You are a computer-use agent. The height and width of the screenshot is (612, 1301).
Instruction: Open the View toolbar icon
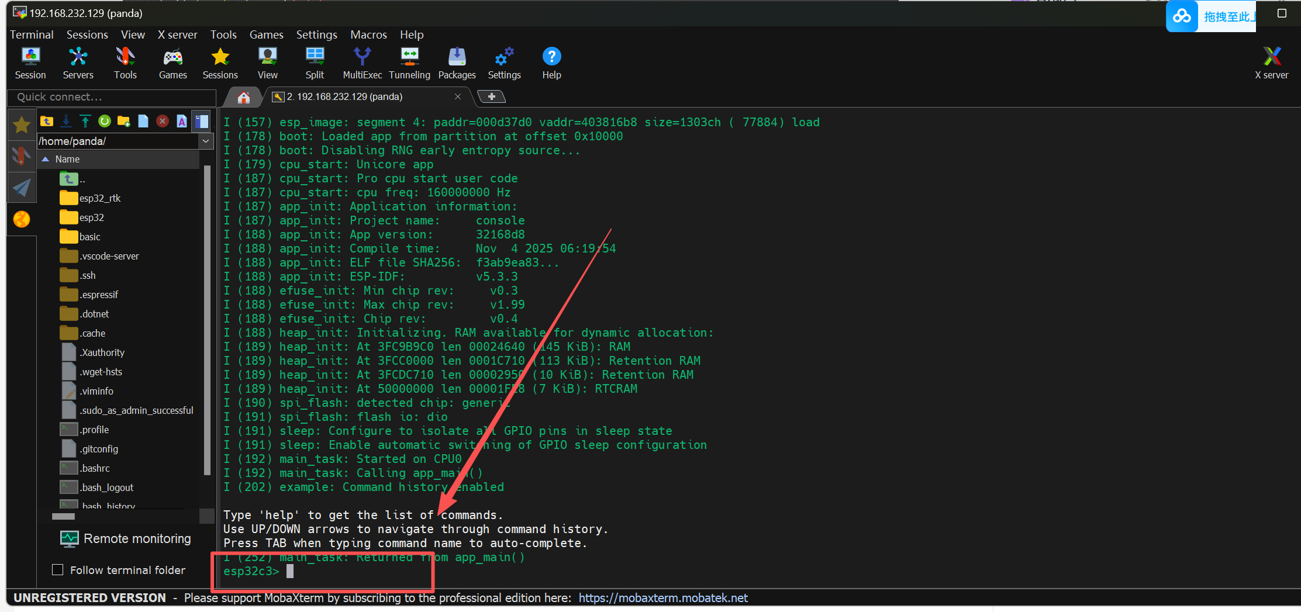click(268, 63)
